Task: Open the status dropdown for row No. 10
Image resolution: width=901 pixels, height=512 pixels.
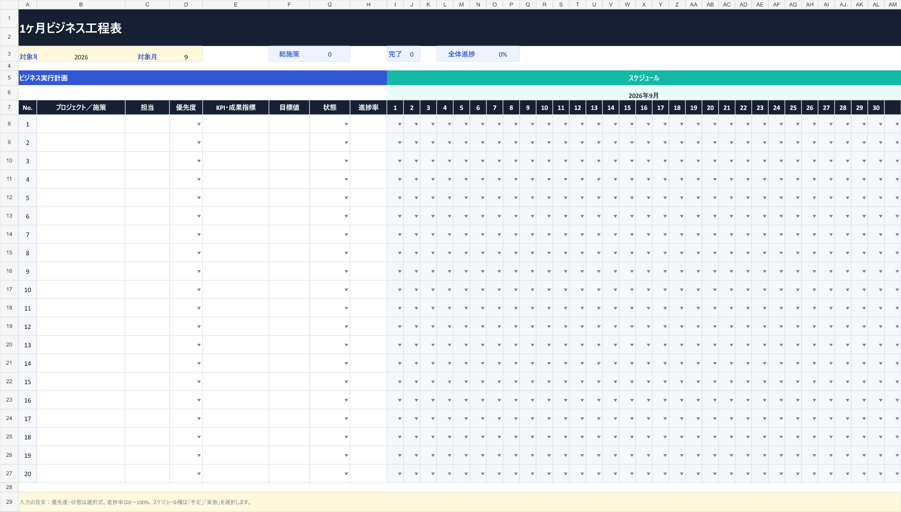Action: pos(346,290)
